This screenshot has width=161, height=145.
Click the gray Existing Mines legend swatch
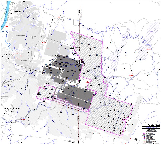tap(144, 134)
